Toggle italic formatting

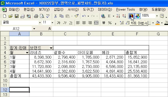pos(64,23)
